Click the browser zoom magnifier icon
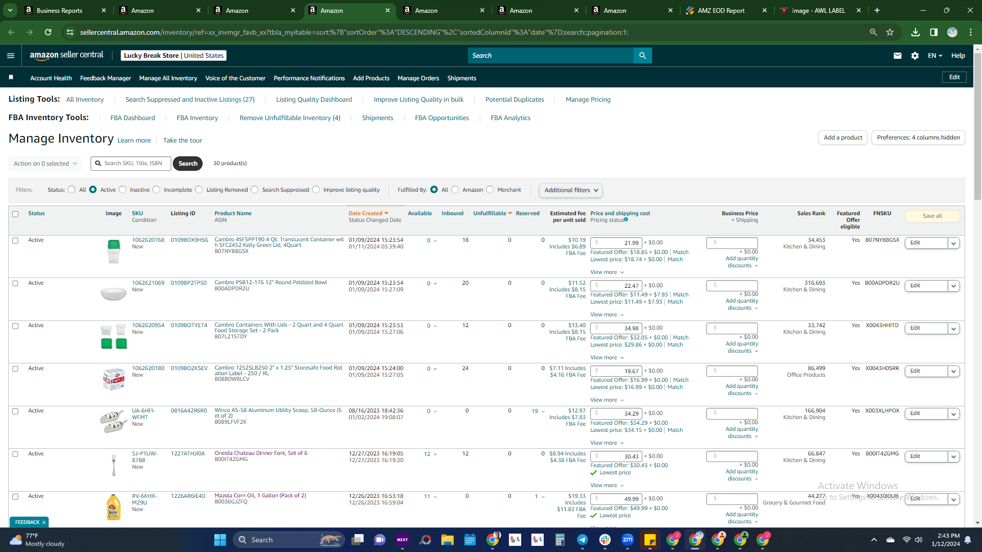The image size is (982, 552). click(x=874, y=32)
